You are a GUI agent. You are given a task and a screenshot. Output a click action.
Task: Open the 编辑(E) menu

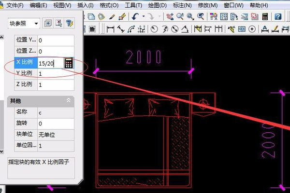(38, 5)
